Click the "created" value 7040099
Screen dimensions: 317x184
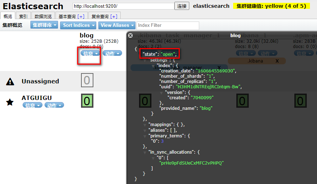pyautogui.click(x=202, y=97)
